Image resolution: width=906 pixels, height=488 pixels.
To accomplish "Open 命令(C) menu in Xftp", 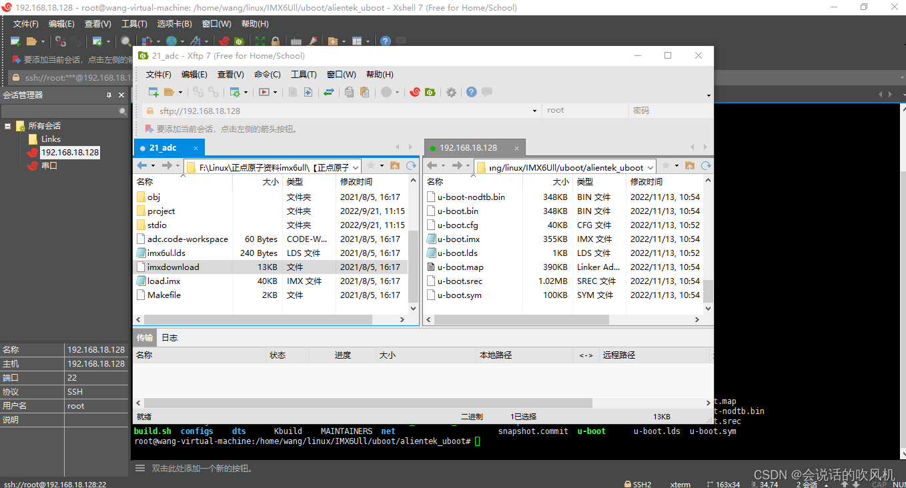I will 268,74.
